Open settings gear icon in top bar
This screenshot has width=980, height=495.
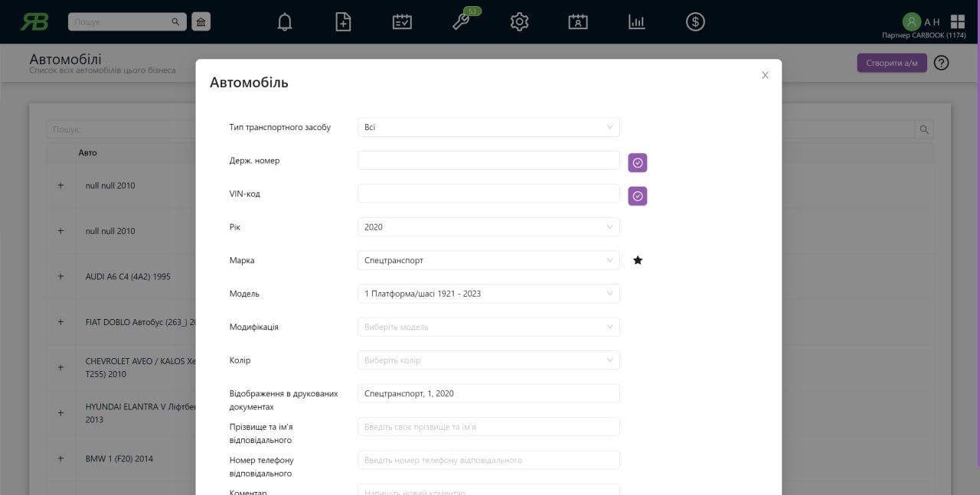tap(520, 22)
